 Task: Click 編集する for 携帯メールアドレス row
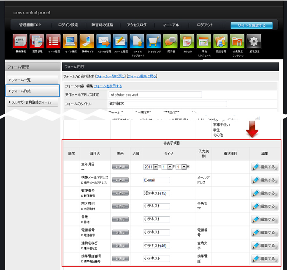[x=264, y=180]
